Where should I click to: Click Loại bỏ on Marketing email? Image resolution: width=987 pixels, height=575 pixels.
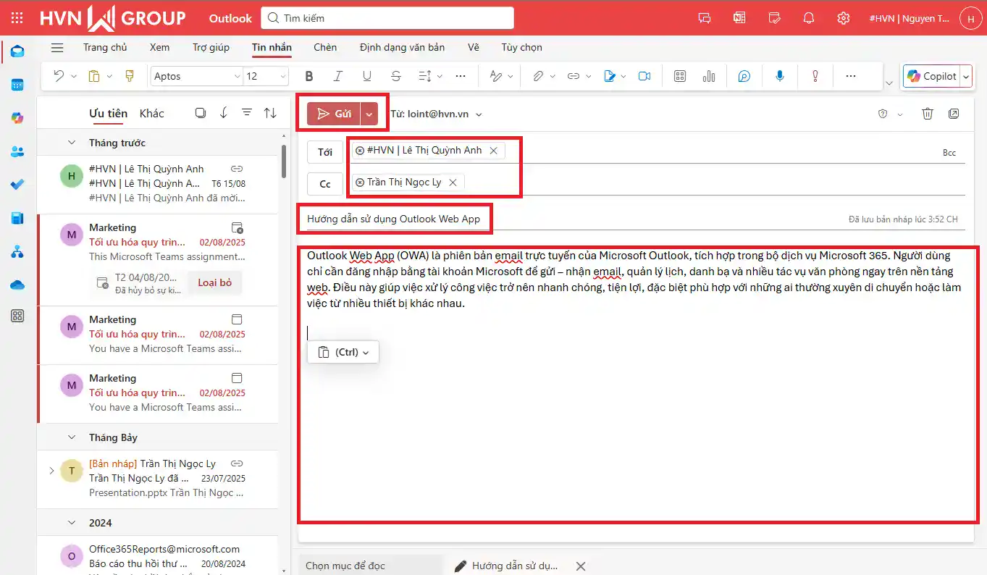(x=215, y=282)
